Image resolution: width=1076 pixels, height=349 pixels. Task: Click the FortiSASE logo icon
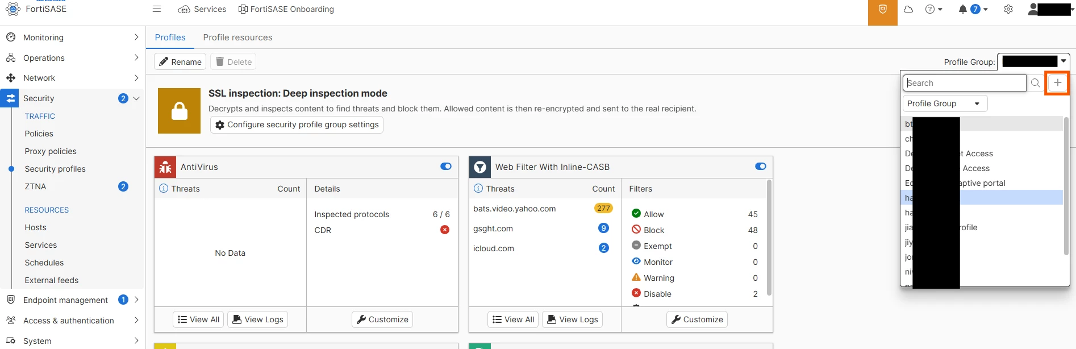click(12, 9)
